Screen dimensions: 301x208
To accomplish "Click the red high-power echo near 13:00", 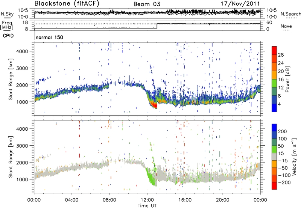I will point(154,105).
